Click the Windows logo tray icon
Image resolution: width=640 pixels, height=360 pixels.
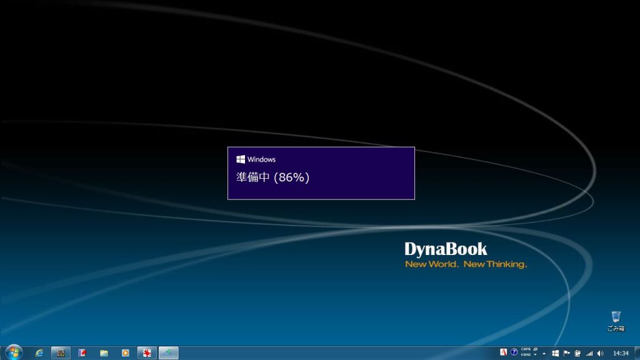[555, 353]
